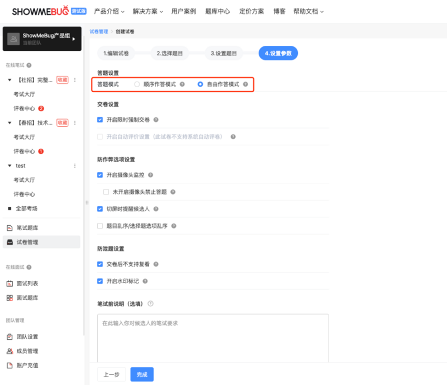Screen dimensions: 447x385
Task: Click the 笔试要求 text area
Action: pos(213,338)
